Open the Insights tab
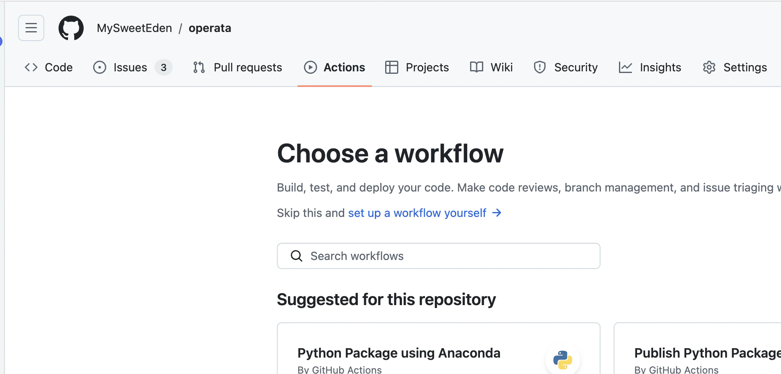This screenshot has height=374, width=781. pos(660,67)
